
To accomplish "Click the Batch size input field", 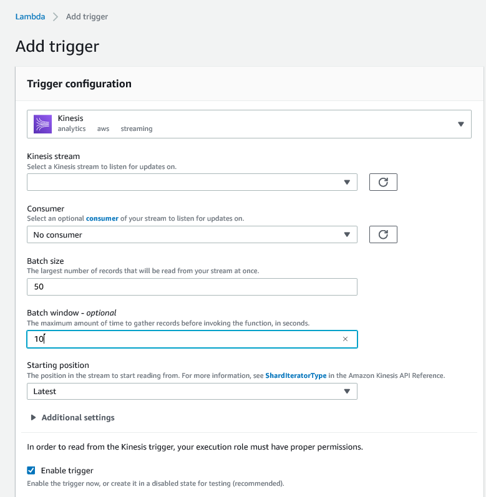I will click(x=192, y=287).
